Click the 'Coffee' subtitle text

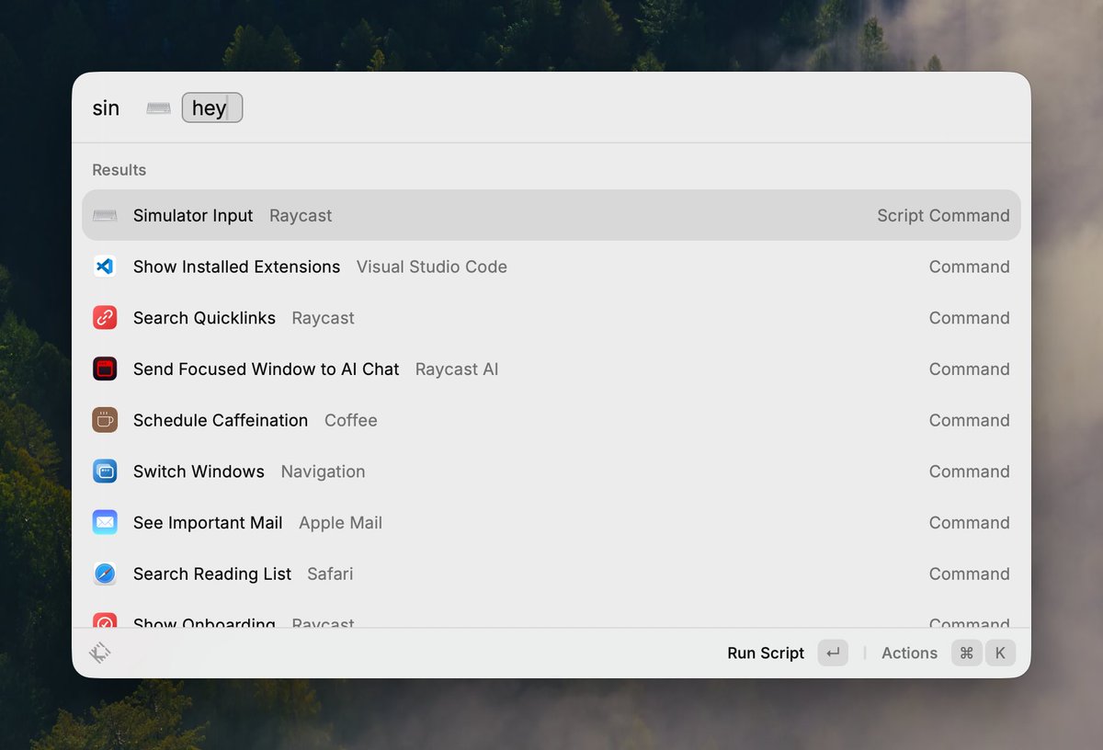coord(351,420)
